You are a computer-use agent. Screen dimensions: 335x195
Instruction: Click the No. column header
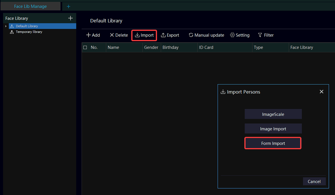tap(94, 47)
